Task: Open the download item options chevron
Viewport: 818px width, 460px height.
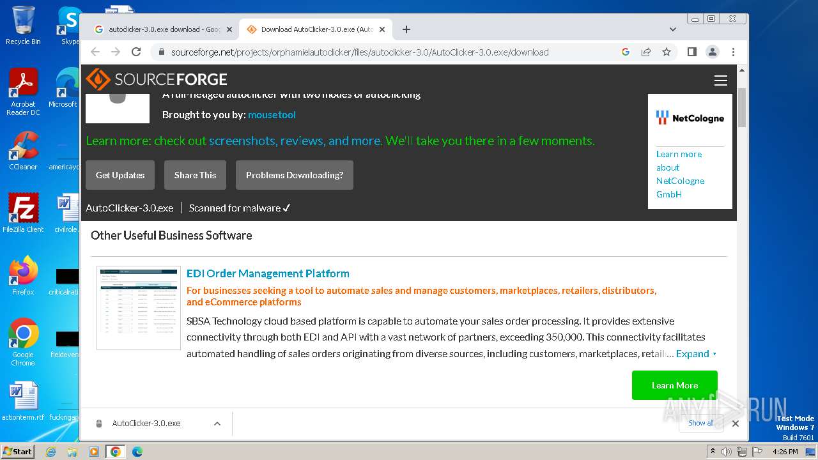Action: click(217, 424)
